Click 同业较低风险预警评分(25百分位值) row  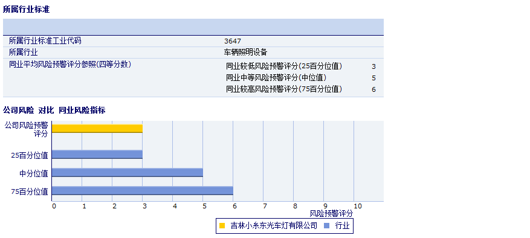point(301,66)
